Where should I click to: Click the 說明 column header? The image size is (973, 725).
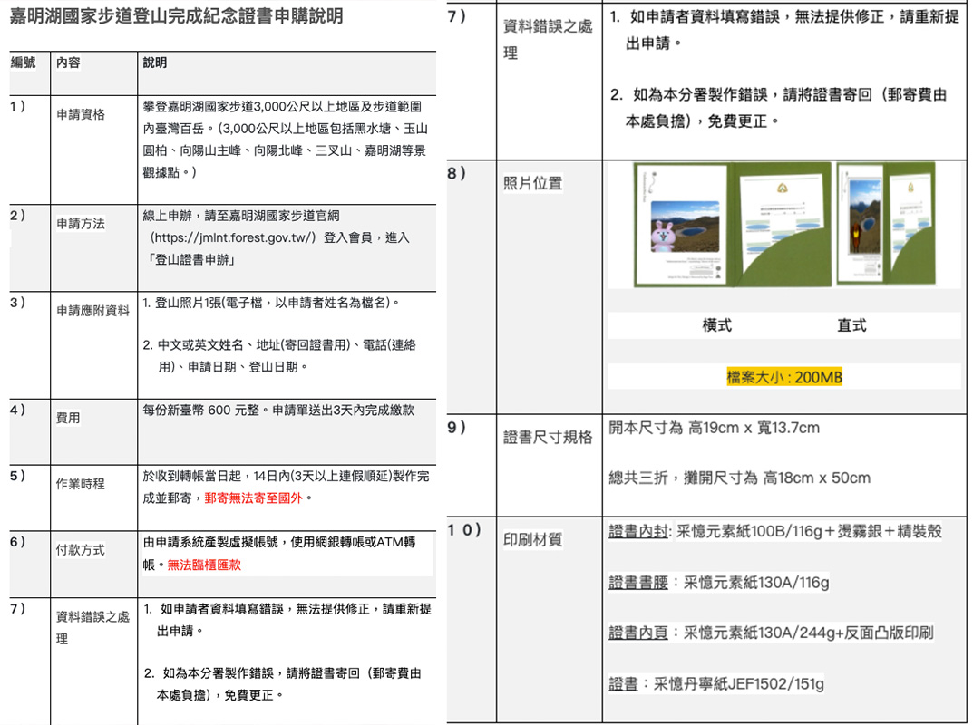155,63
